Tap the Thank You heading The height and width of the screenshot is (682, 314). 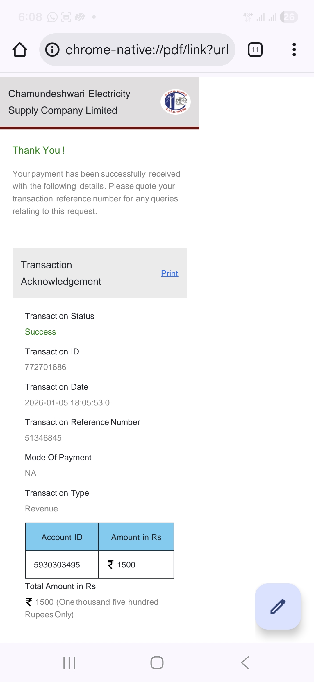tap(38, 150)
